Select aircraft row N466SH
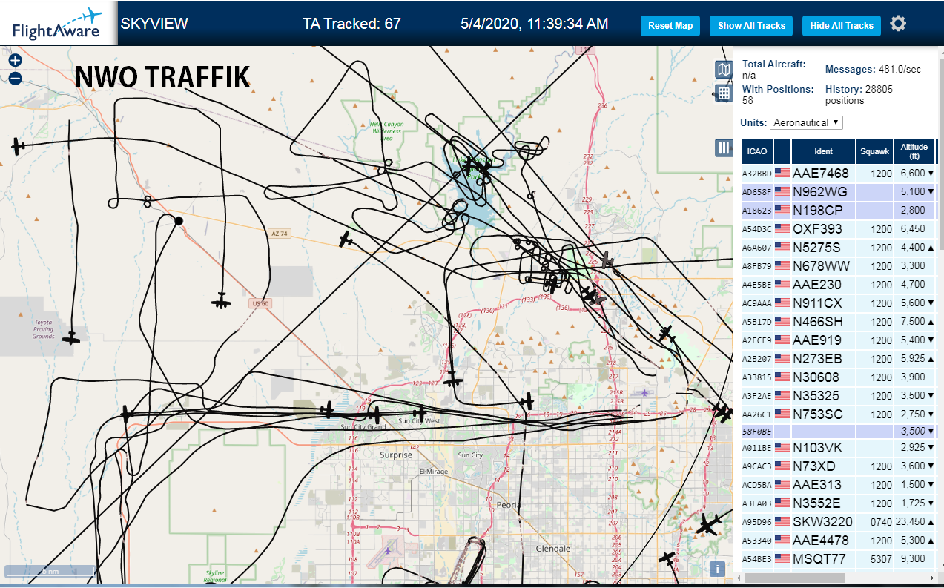Screen dimensions: 944x588 point(838,322)
